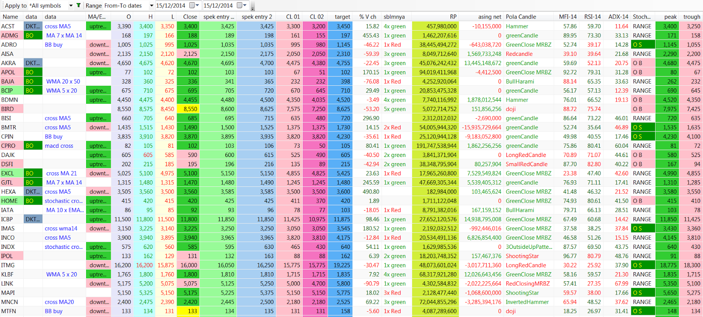
Task: Click '3OutsideUpPatte...' in the INDX row
Action: (x=529, y=247)
